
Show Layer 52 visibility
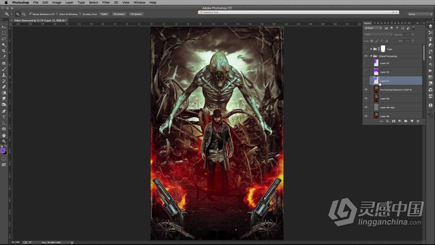point(366,72)
